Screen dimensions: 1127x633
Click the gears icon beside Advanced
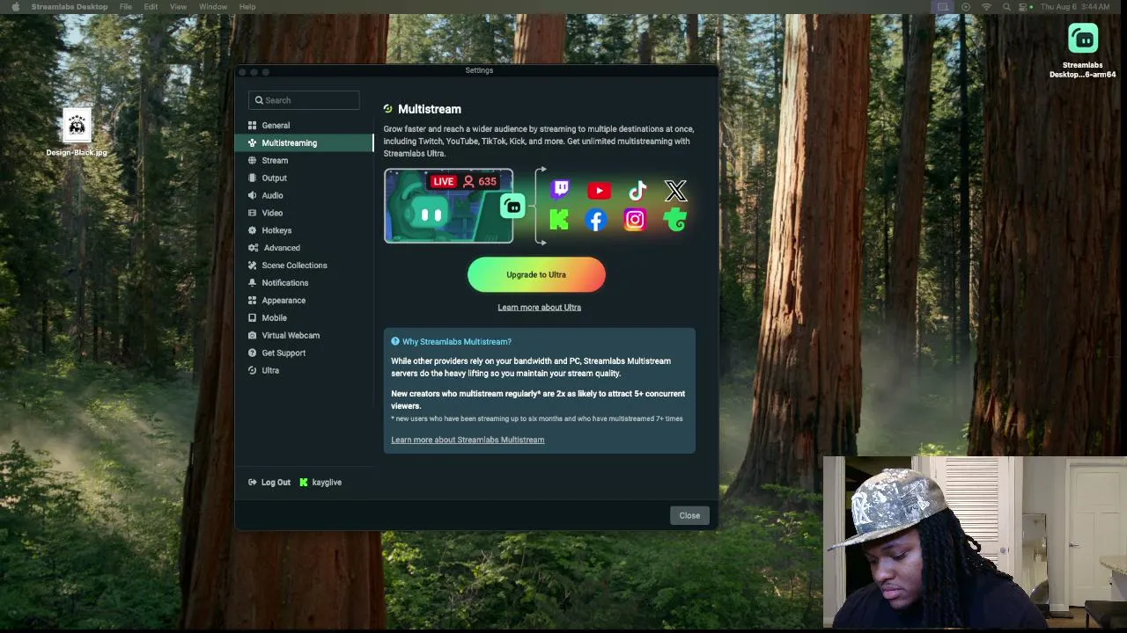[x=254, y=248]
